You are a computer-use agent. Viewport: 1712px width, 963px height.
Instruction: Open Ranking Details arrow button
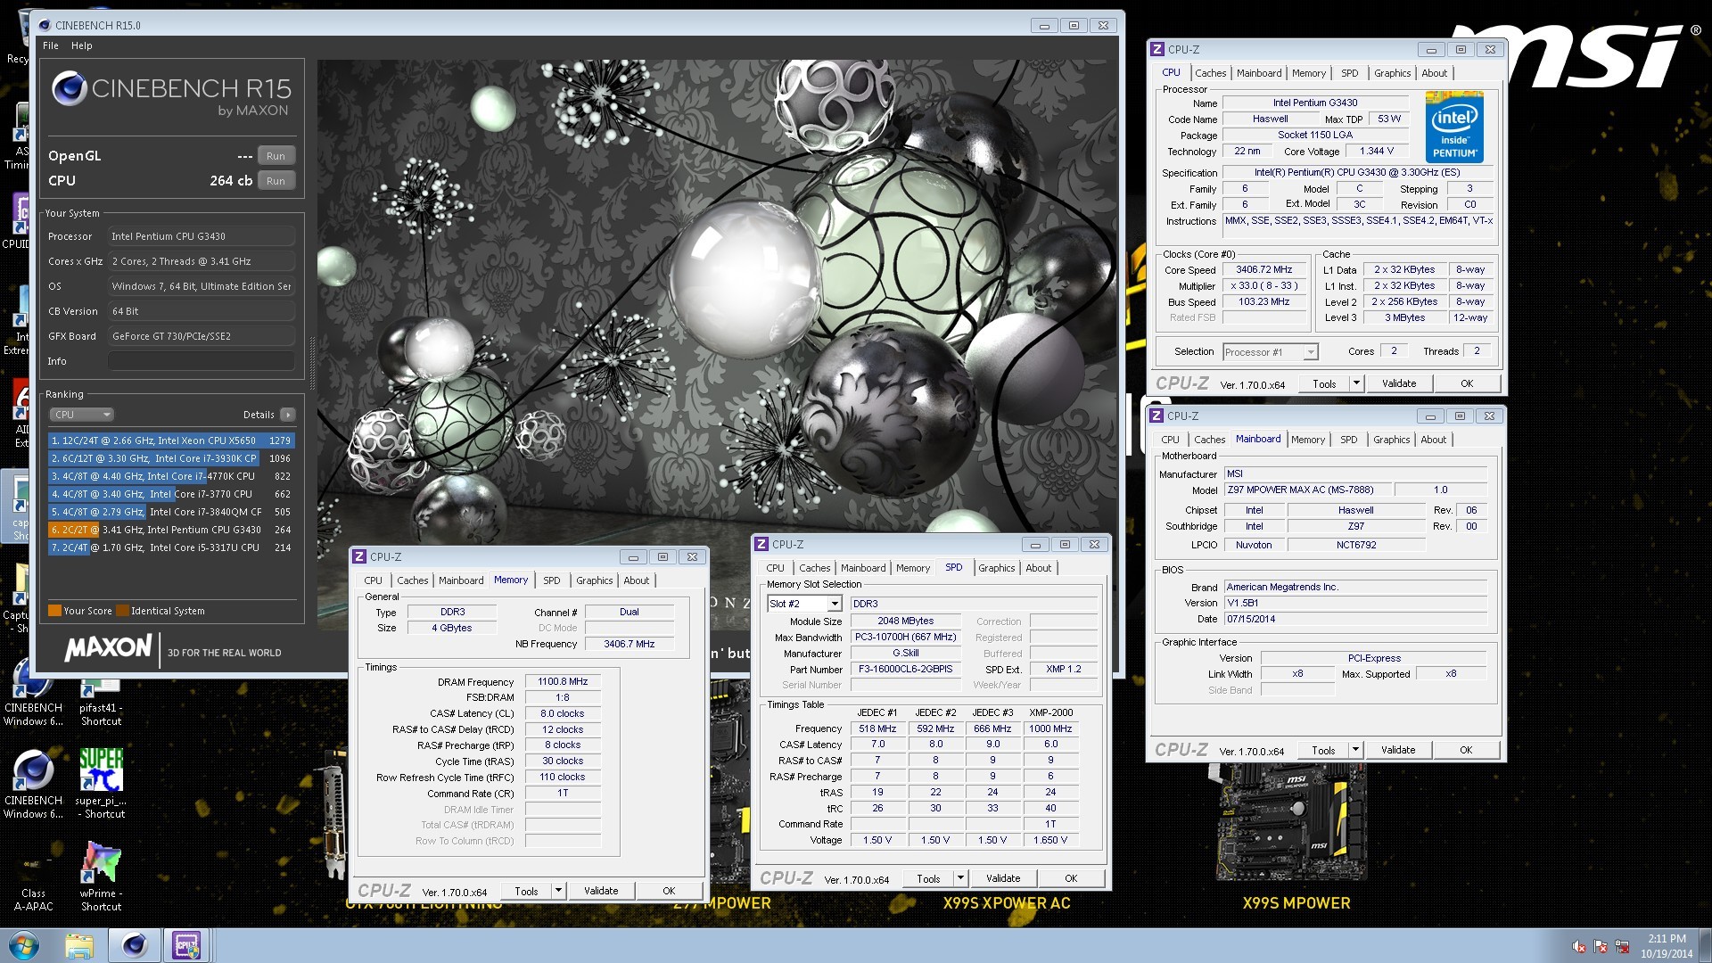[x=287, y=415]
